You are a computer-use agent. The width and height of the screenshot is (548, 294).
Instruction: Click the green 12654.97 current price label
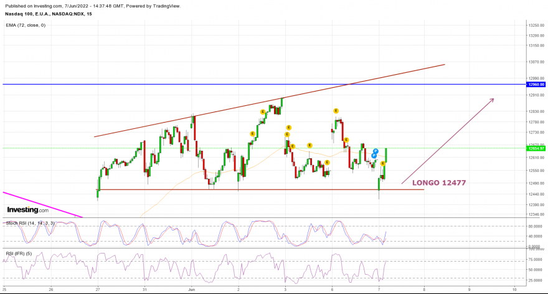coord(536,149)
